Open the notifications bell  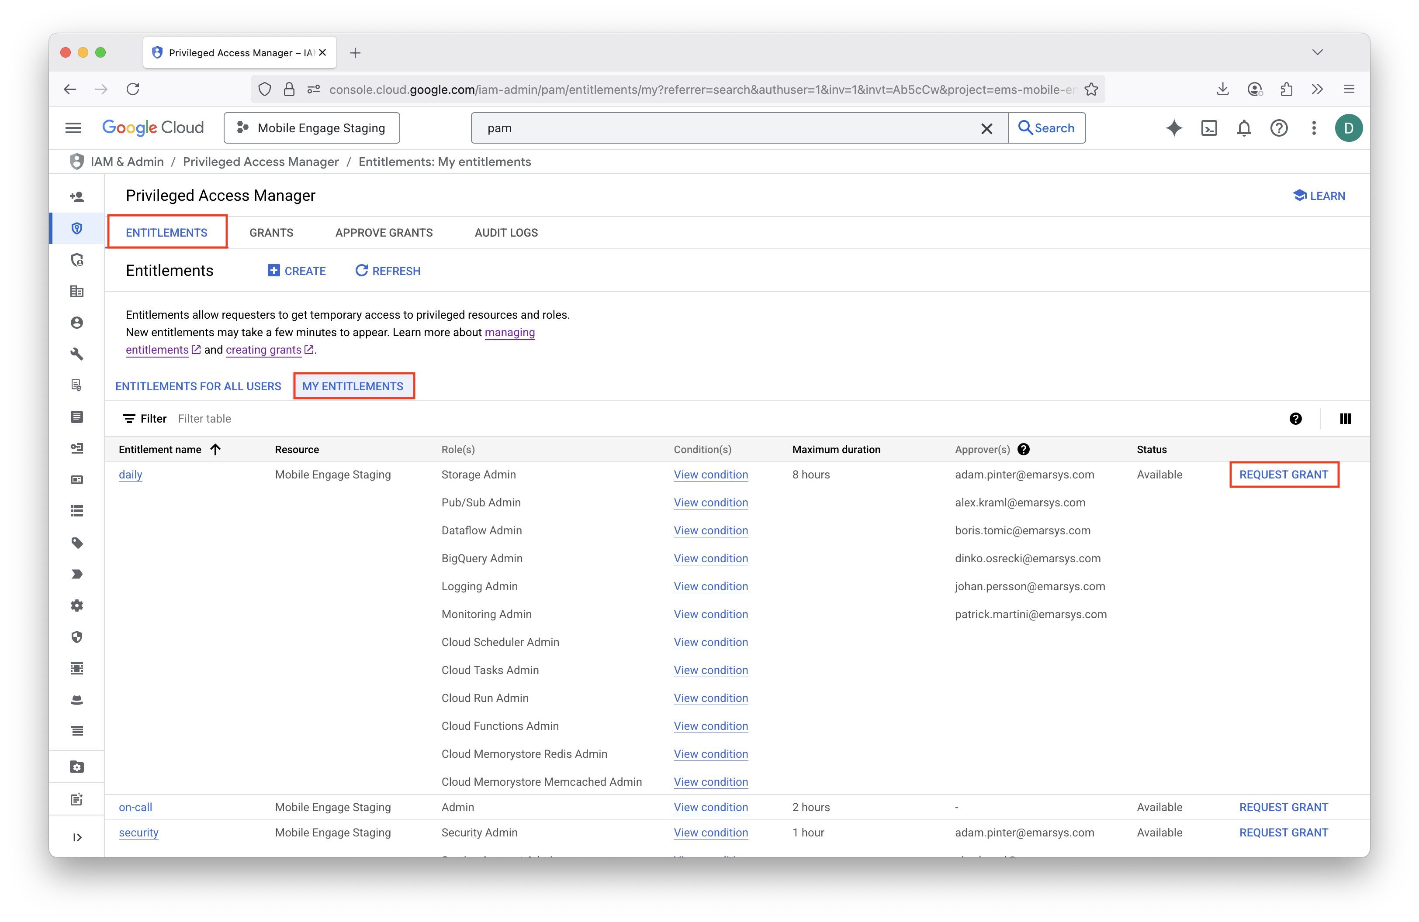tap(1244, 128)
